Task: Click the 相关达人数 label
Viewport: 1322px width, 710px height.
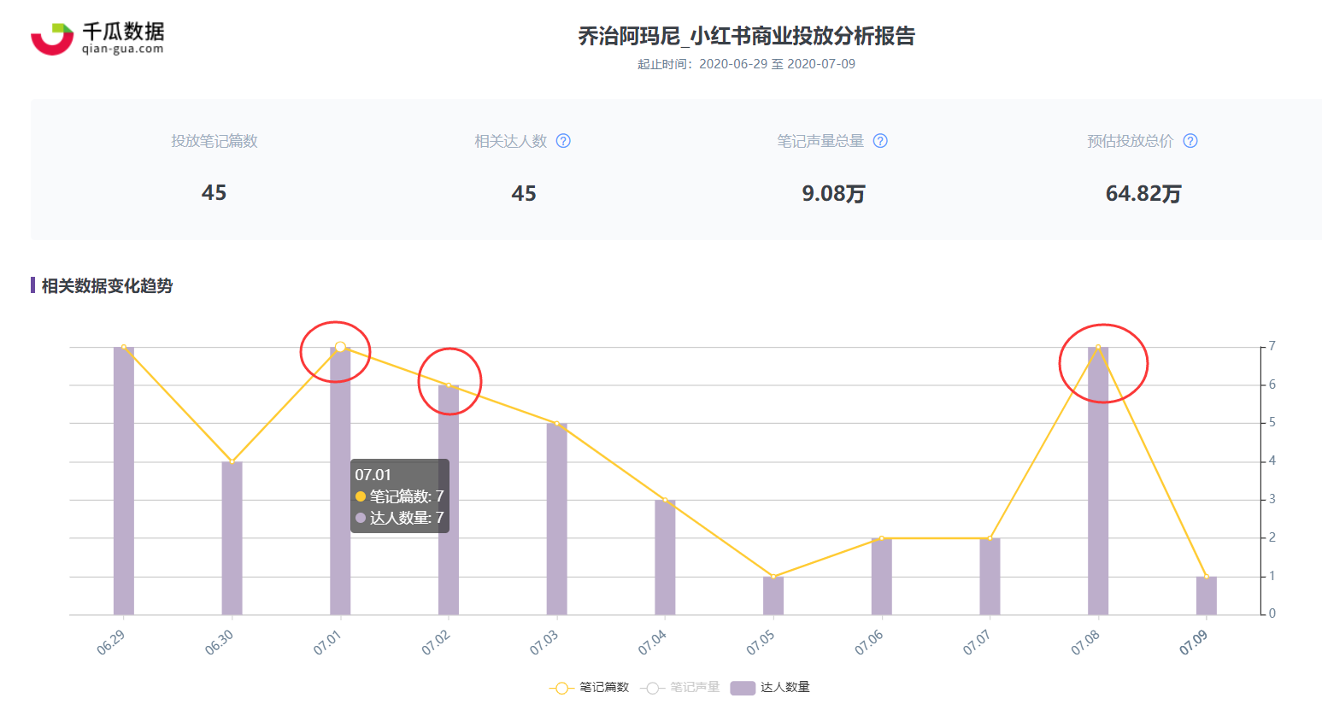Action: tap(511, 141)
